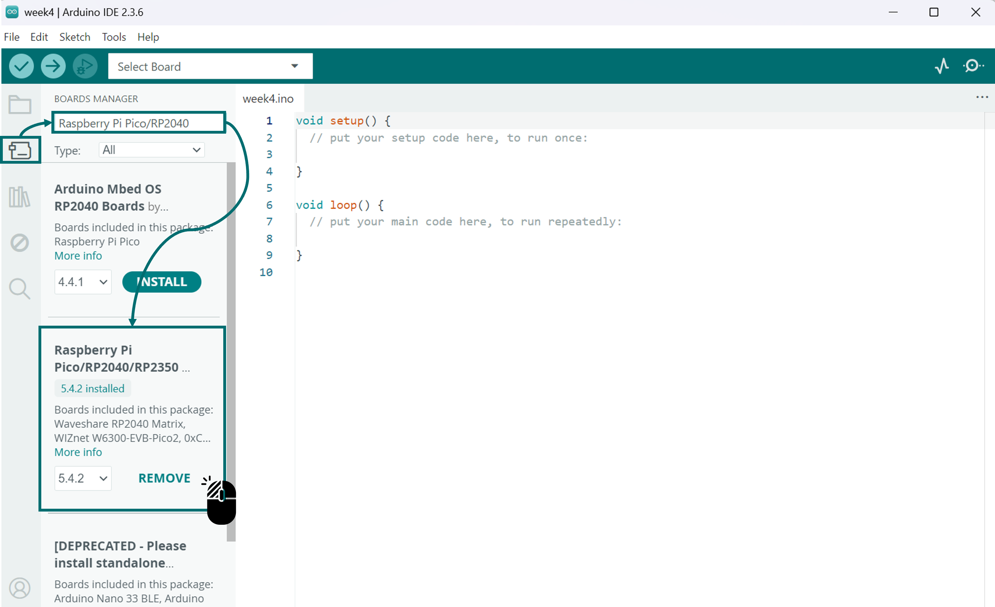Click the boards search input field
995x607 pixels.
(138, 123)
